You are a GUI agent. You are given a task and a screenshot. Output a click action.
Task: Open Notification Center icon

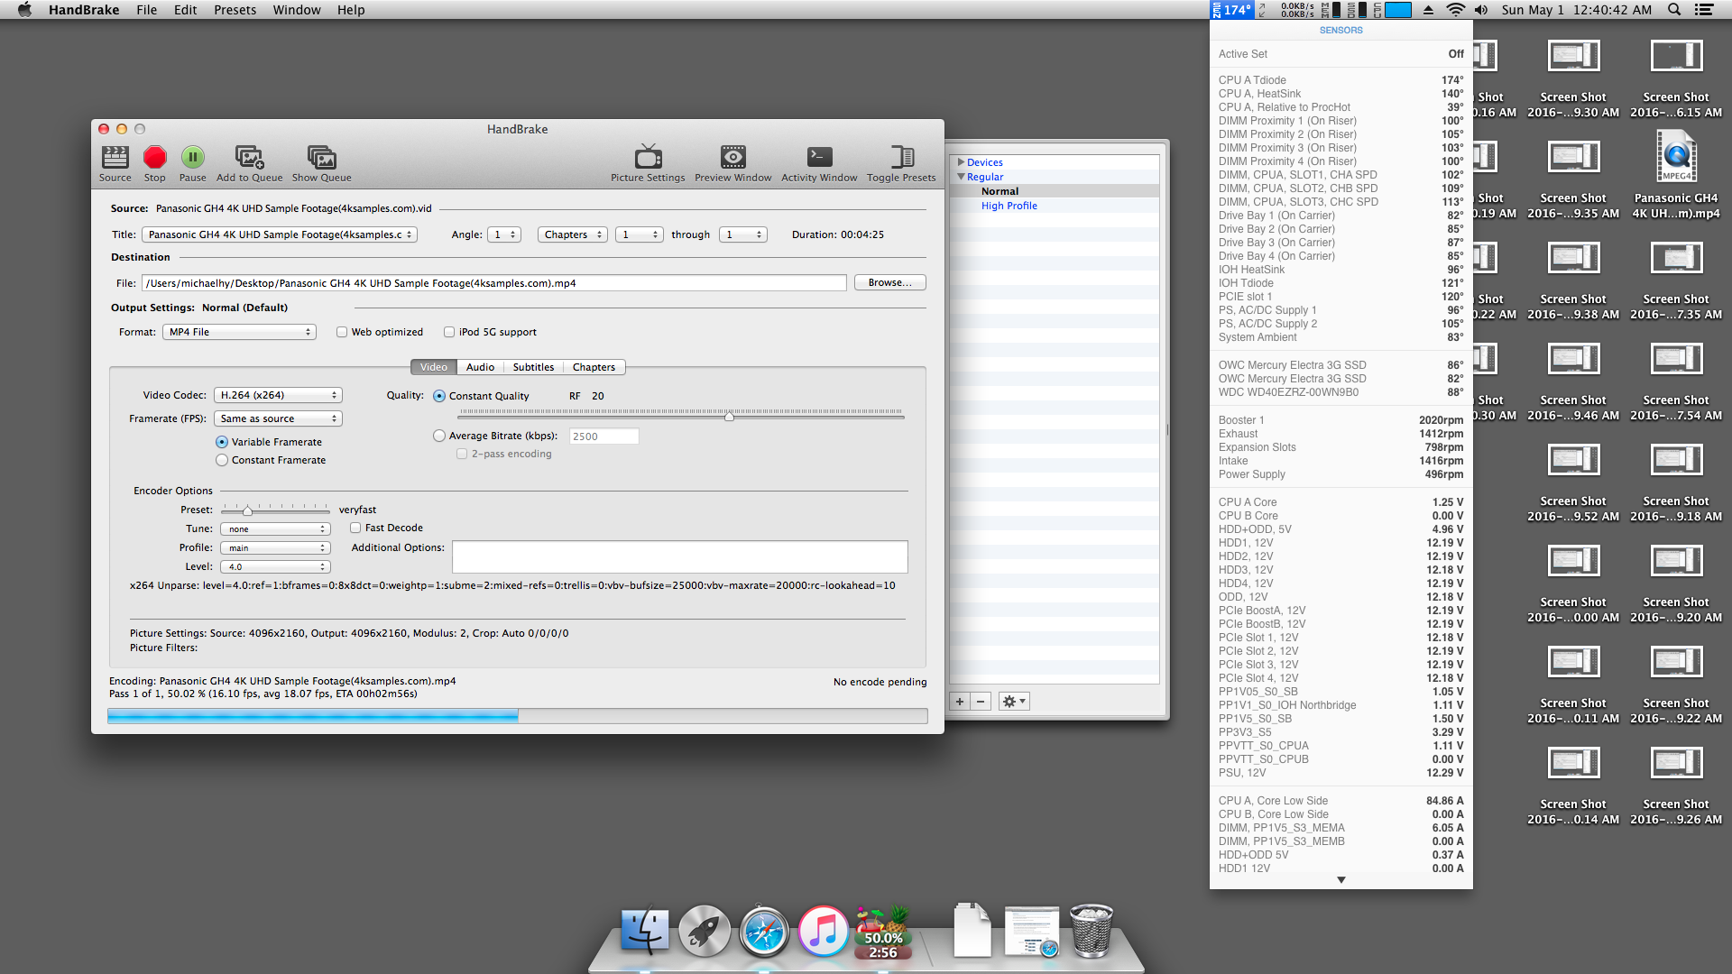click(x=1704, y=10)
